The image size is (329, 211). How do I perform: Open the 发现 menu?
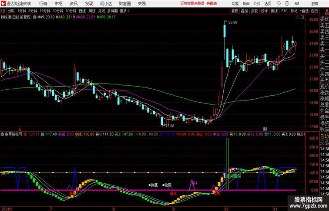[x=89, y=3]
